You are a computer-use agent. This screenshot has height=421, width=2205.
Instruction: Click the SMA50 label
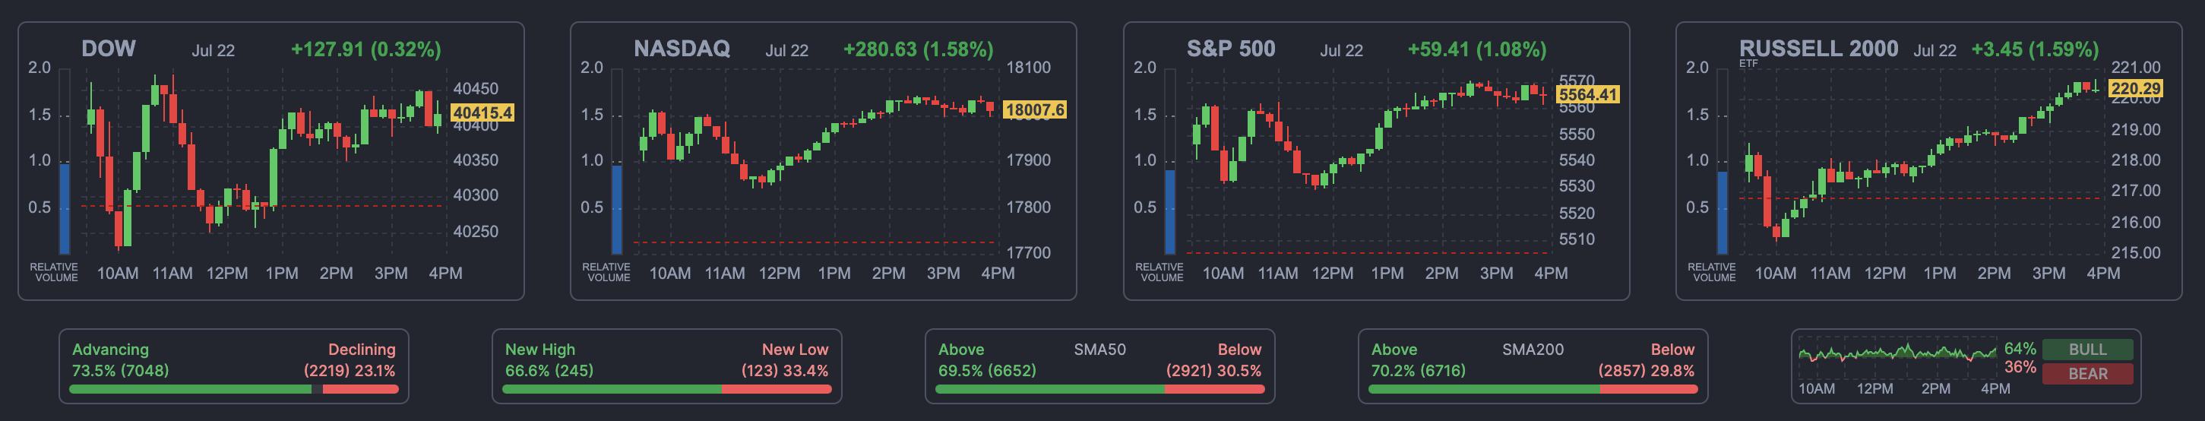point(1100,349)
